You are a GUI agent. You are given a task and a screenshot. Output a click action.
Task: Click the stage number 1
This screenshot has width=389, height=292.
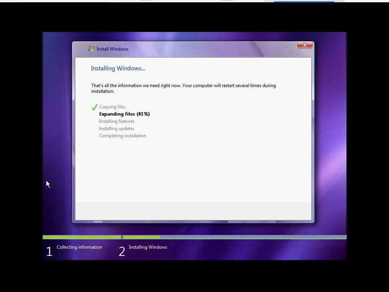tap(49, 251)
